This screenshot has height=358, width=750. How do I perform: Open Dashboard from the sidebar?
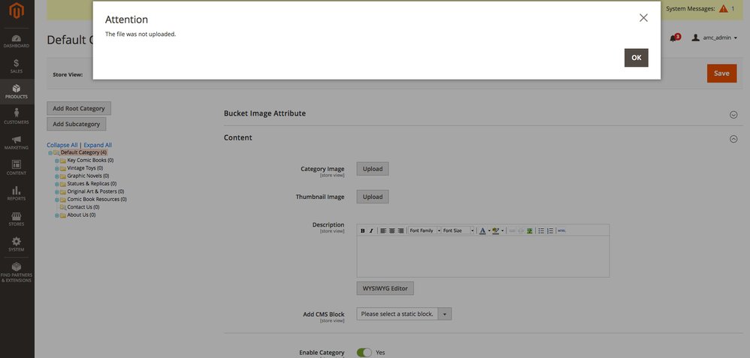click(x=17, y=41)
